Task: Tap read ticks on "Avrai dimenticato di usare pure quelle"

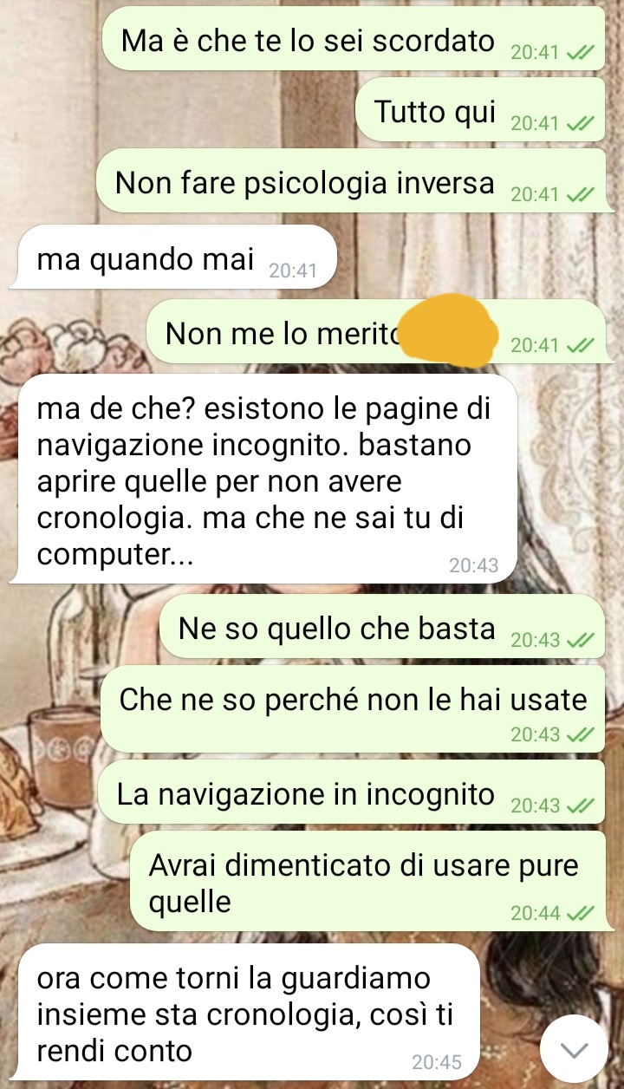Action: pyautogui.click(x=580, y=913)
